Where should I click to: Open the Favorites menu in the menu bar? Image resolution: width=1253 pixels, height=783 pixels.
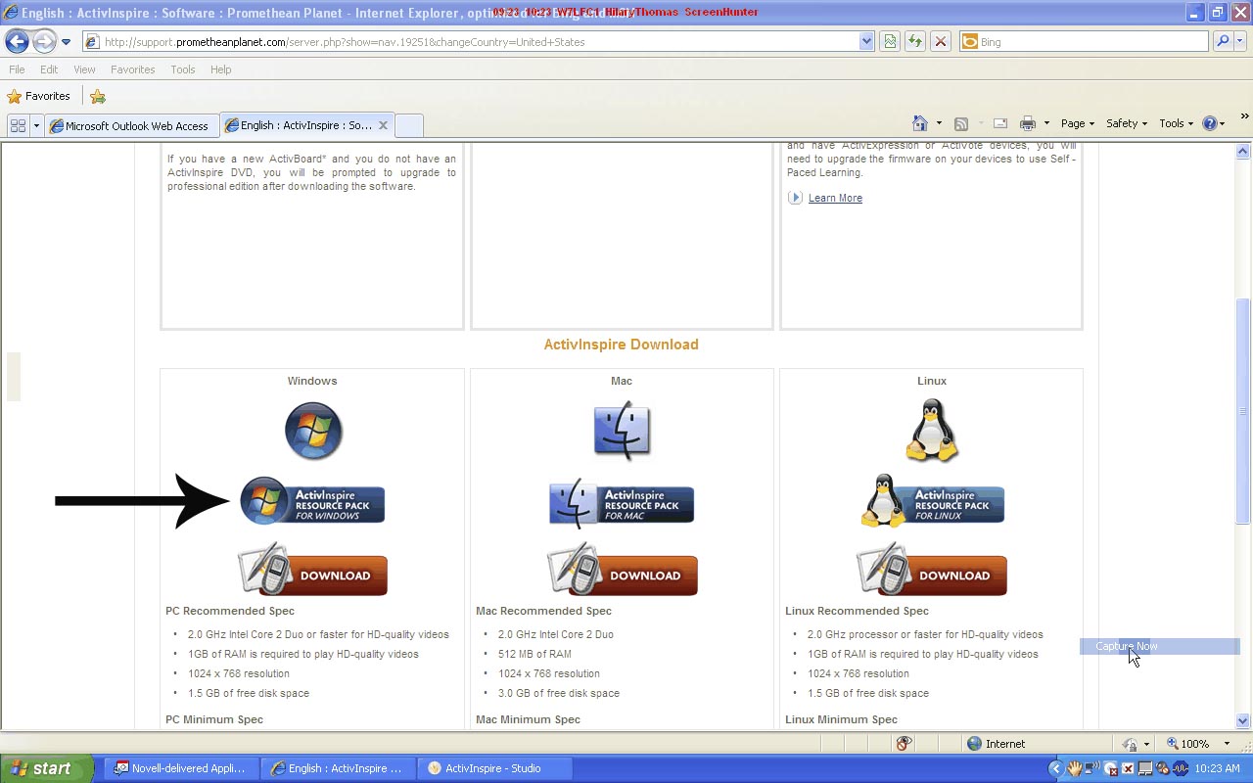133,69
